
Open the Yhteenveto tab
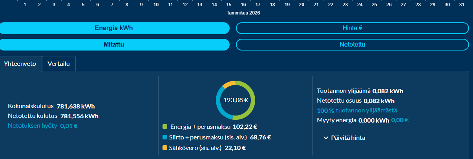(x=20, y=64)
